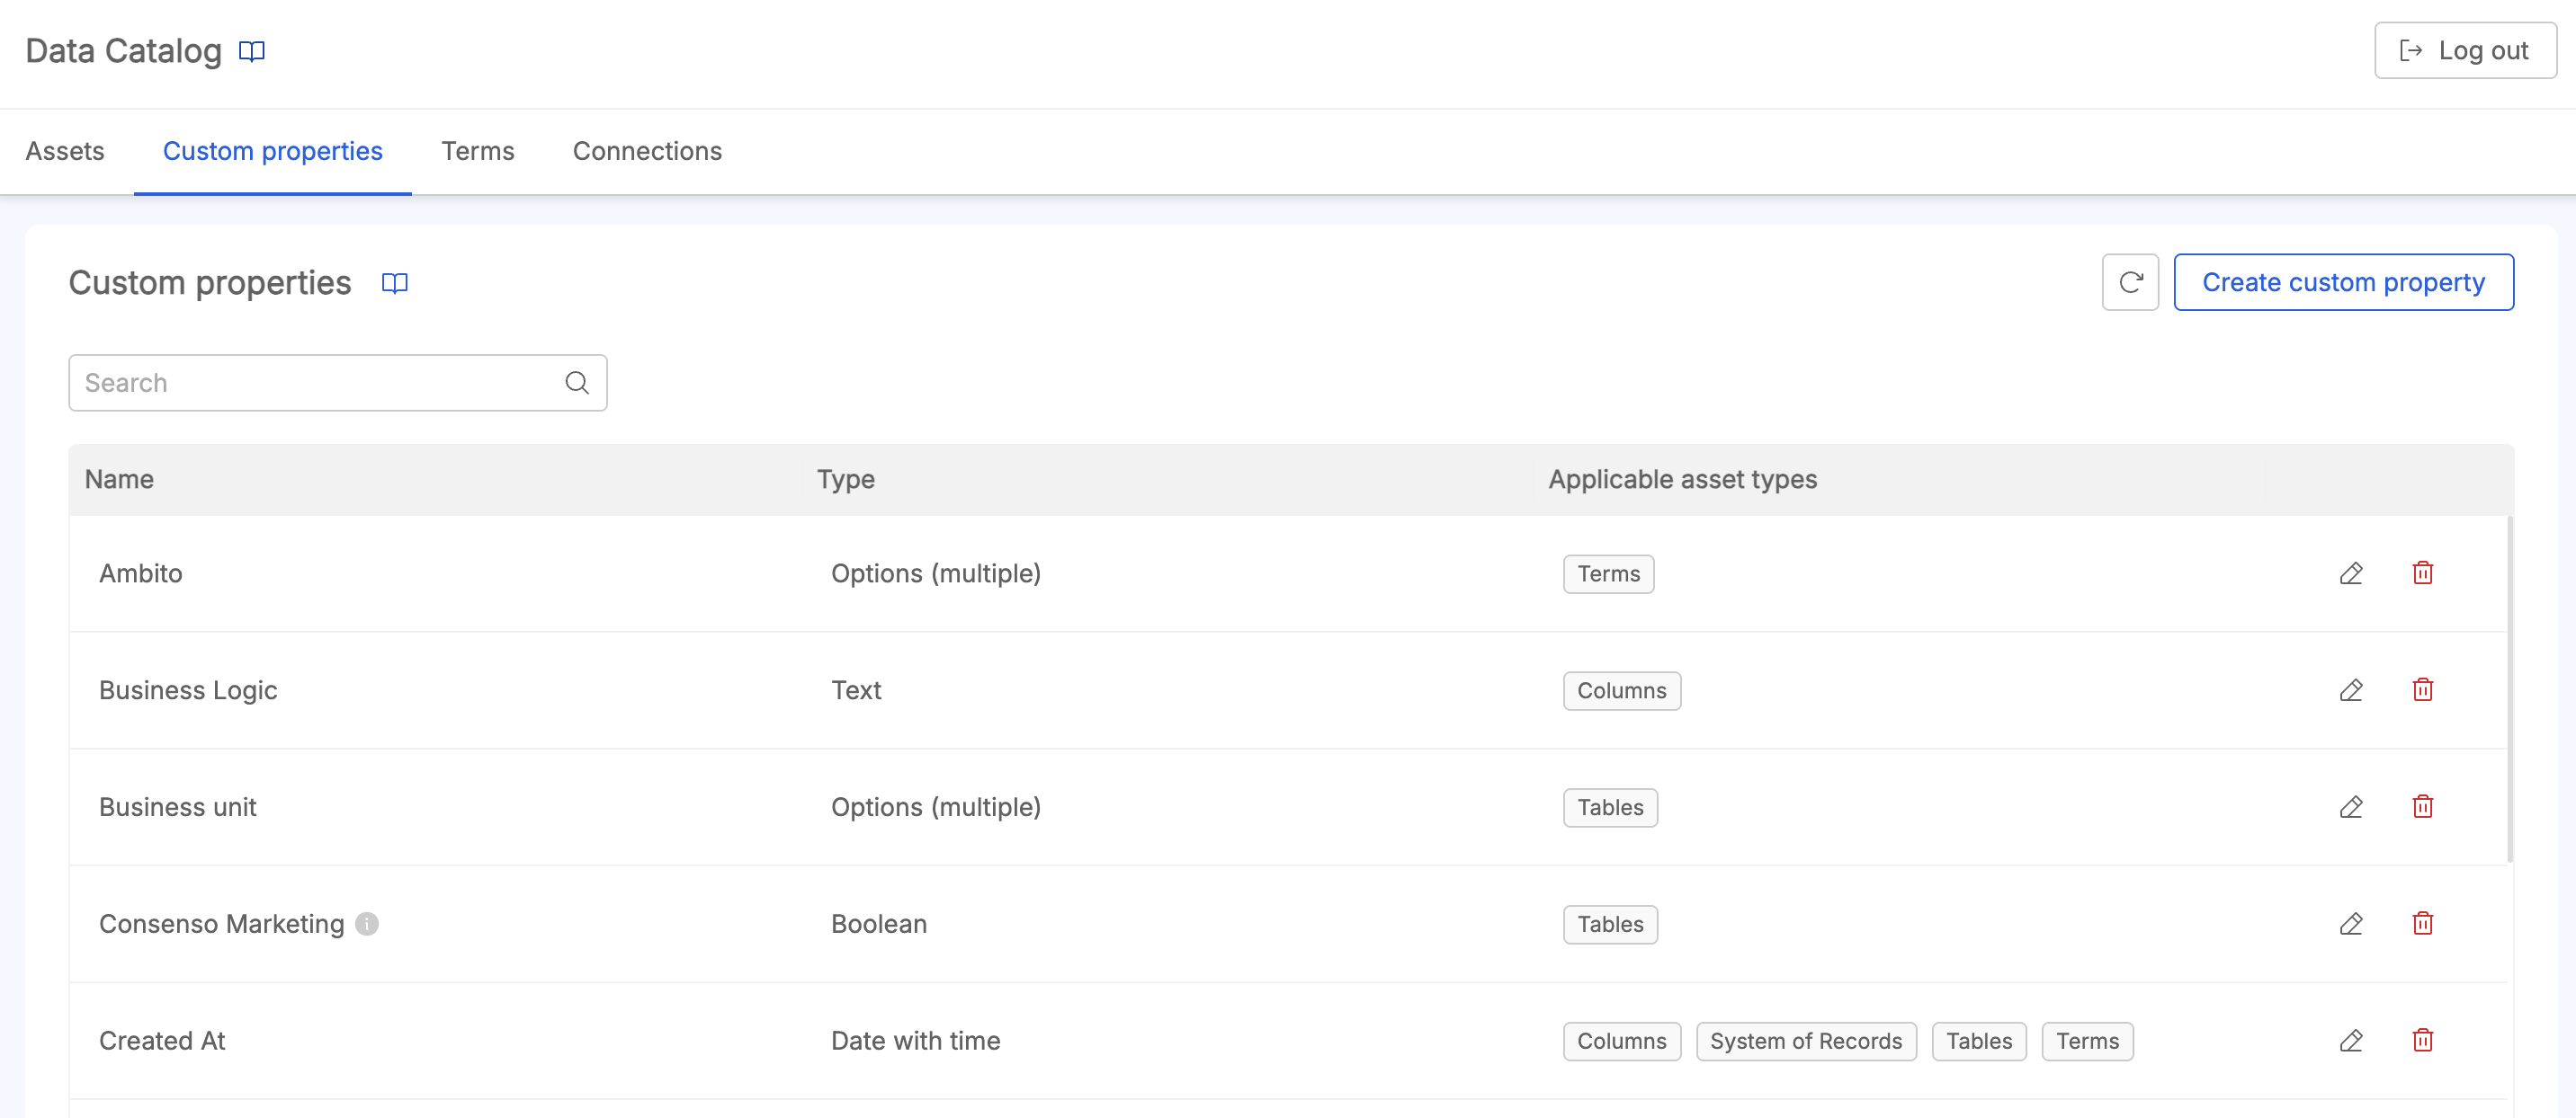
Task: Open the Custom properties help book icon
Action: 395,283
